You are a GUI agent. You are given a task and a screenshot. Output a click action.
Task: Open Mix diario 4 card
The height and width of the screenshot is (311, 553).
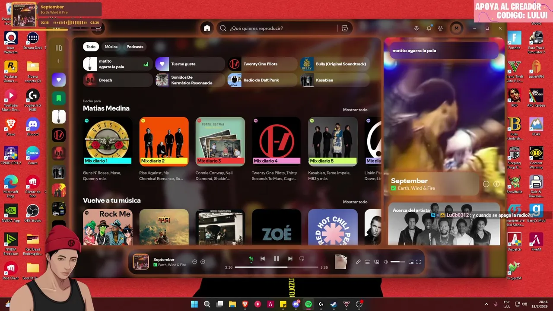(x=276, y=149)
